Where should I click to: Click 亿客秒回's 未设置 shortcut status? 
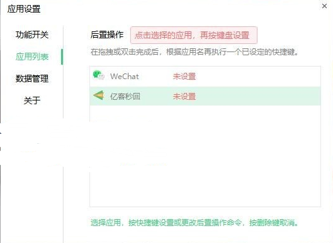[x=184, y=97]
